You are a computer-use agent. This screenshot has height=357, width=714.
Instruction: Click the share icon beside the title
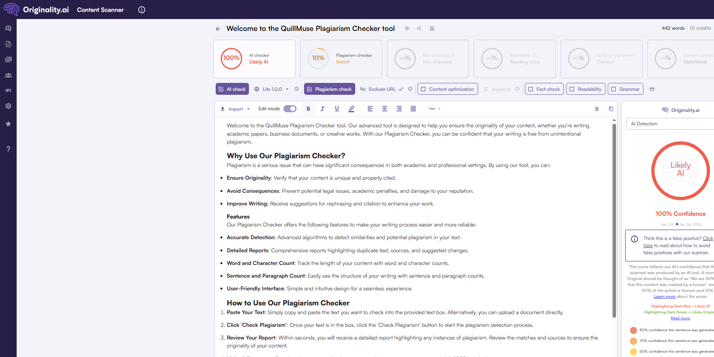point(419,29)
